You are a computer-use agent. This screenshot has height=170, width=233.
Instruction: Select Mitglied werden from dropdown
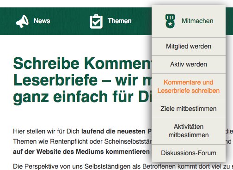(189, 47)
